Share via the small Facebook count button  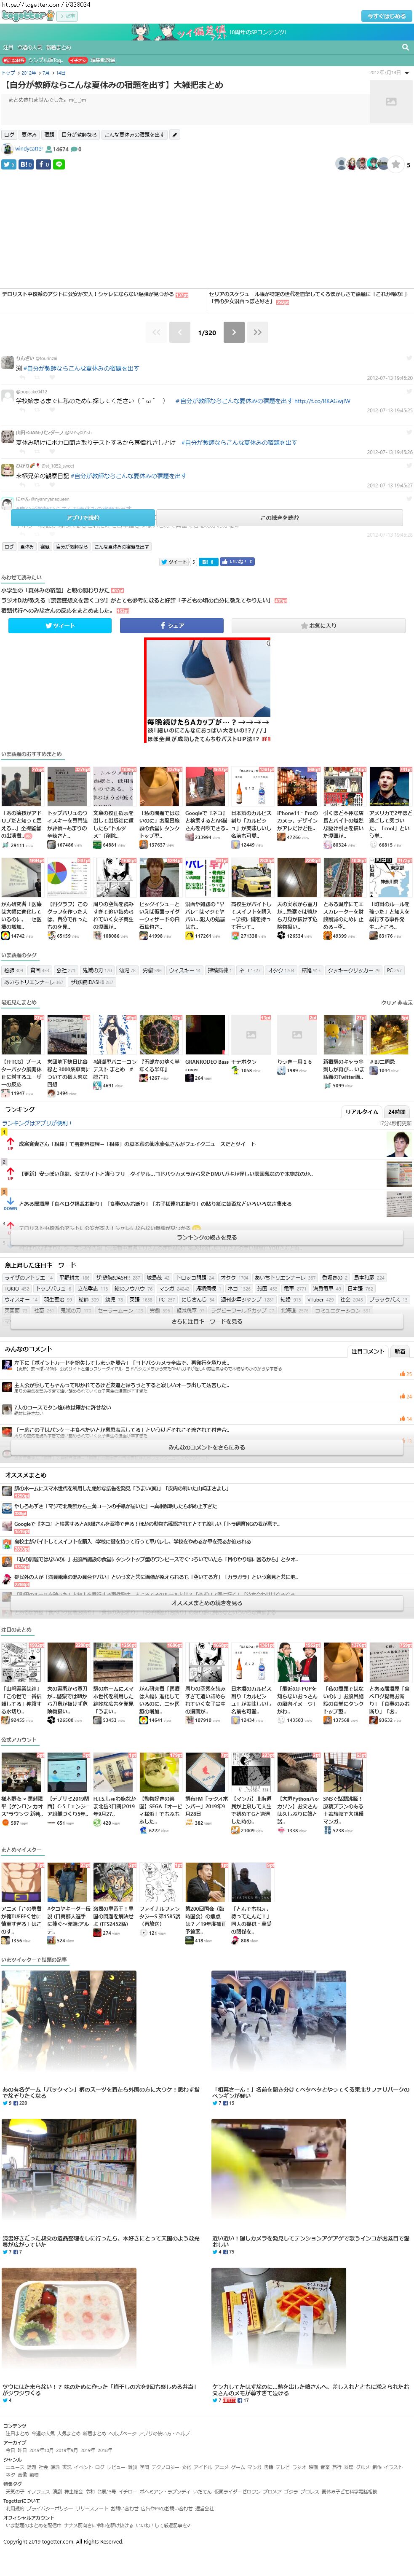tap(44, 164)
